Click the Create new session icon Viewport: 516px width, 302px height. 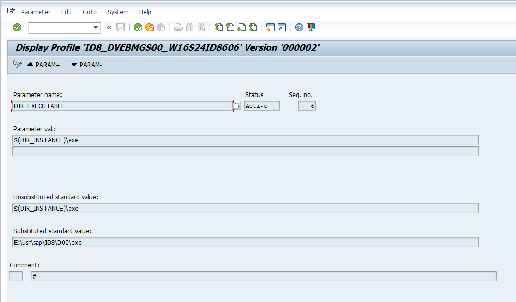pos(270,27)
